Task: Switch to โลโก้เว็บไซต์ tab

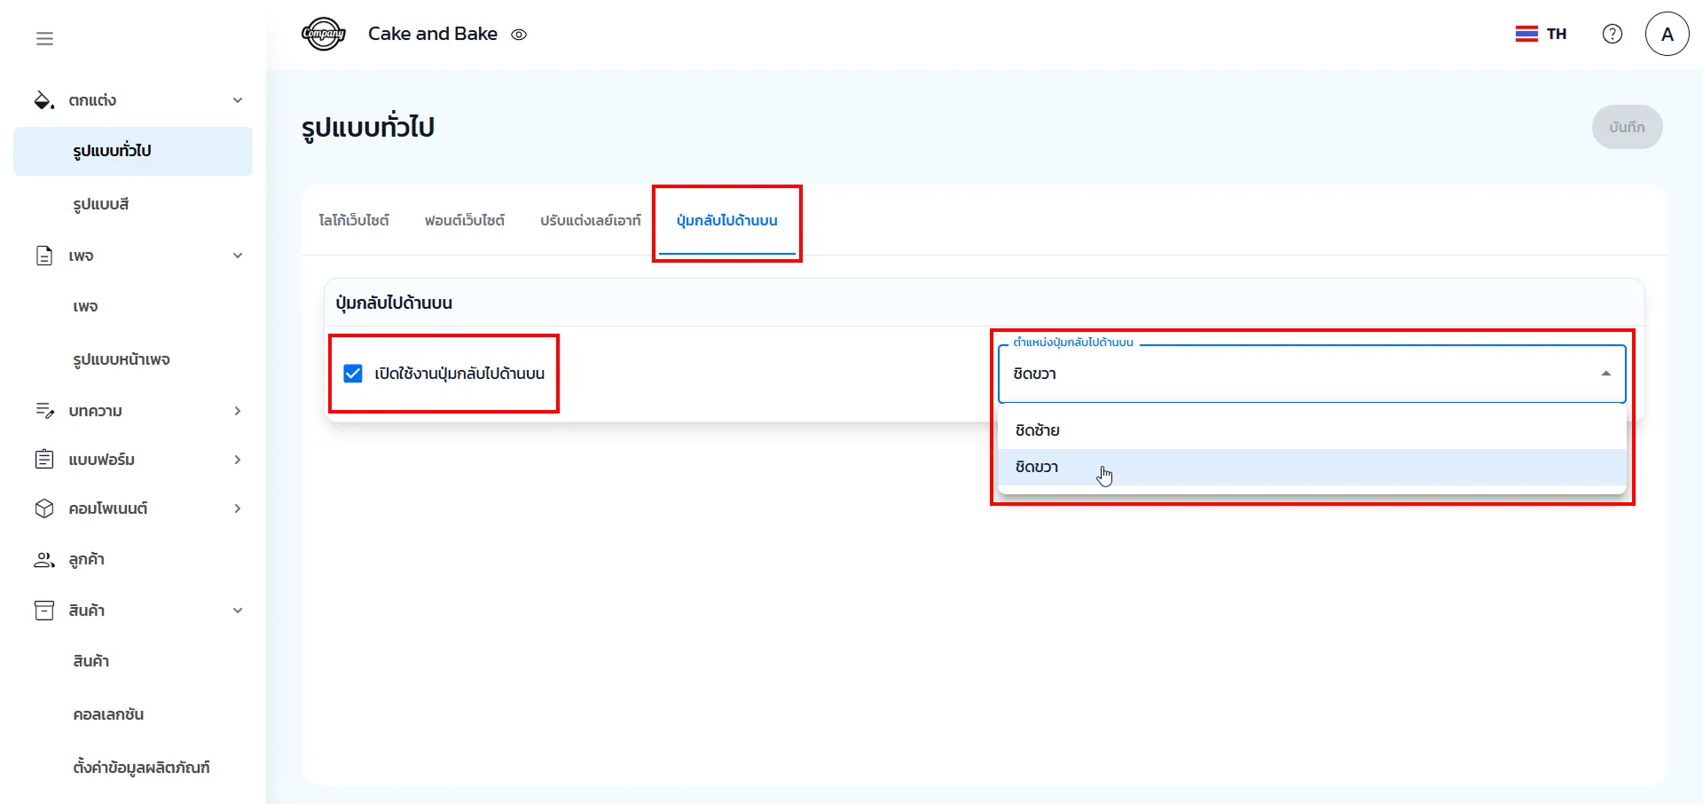Action: pos(354,220)
